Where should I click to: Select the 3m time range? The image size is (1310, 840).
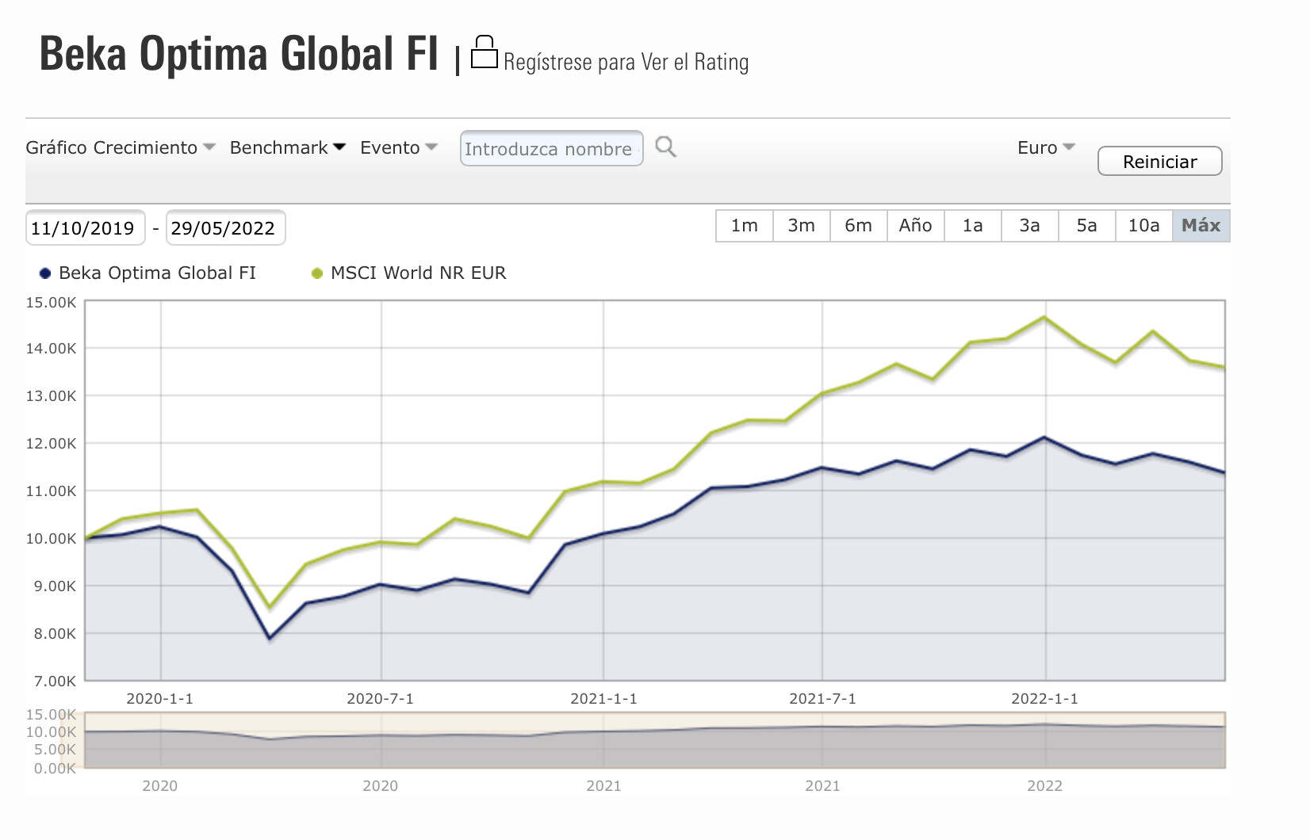(x=801, y=226)
